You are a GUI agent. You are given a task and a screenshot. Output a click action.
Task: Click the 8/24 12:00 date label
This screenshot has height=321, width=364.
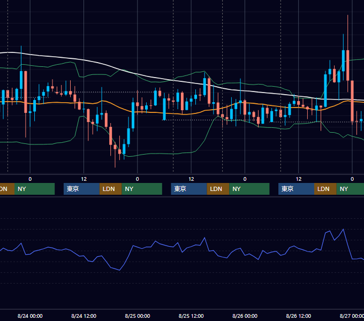click(x=84, y=316)
